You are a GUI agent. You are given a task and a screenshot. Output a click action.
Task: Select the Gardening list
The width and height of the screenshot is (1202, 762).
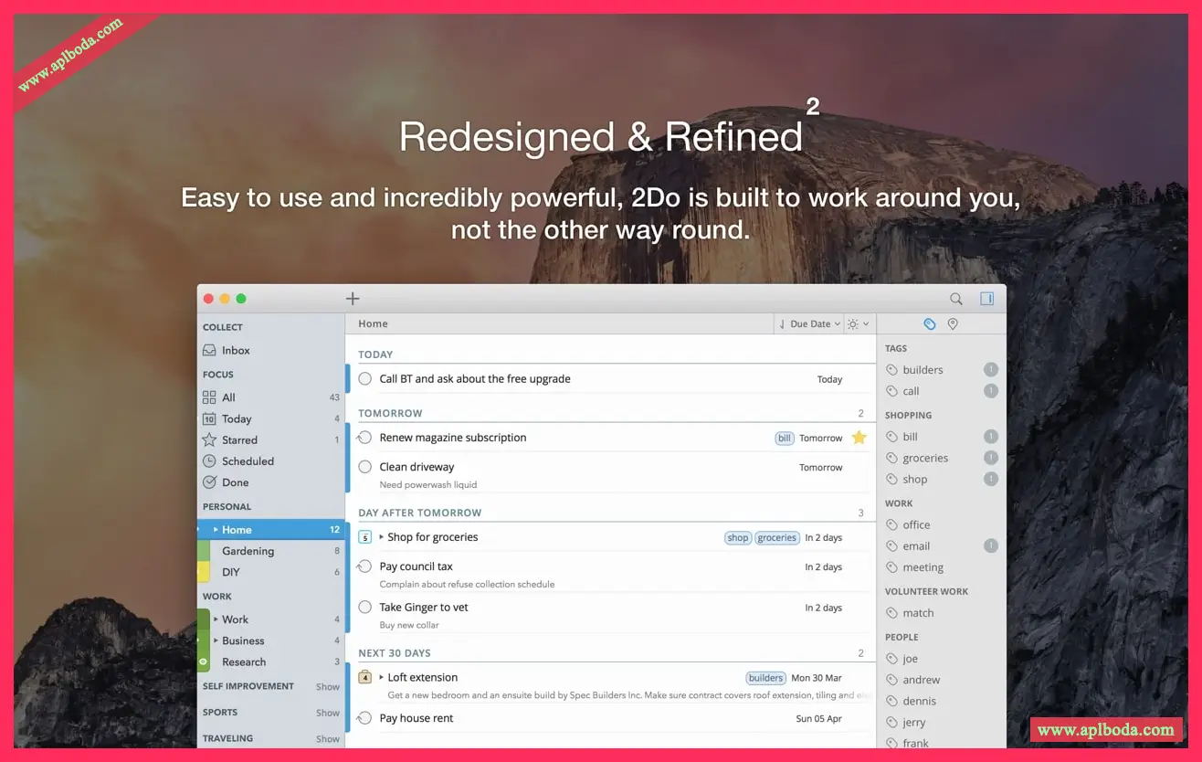pos(248,551)
